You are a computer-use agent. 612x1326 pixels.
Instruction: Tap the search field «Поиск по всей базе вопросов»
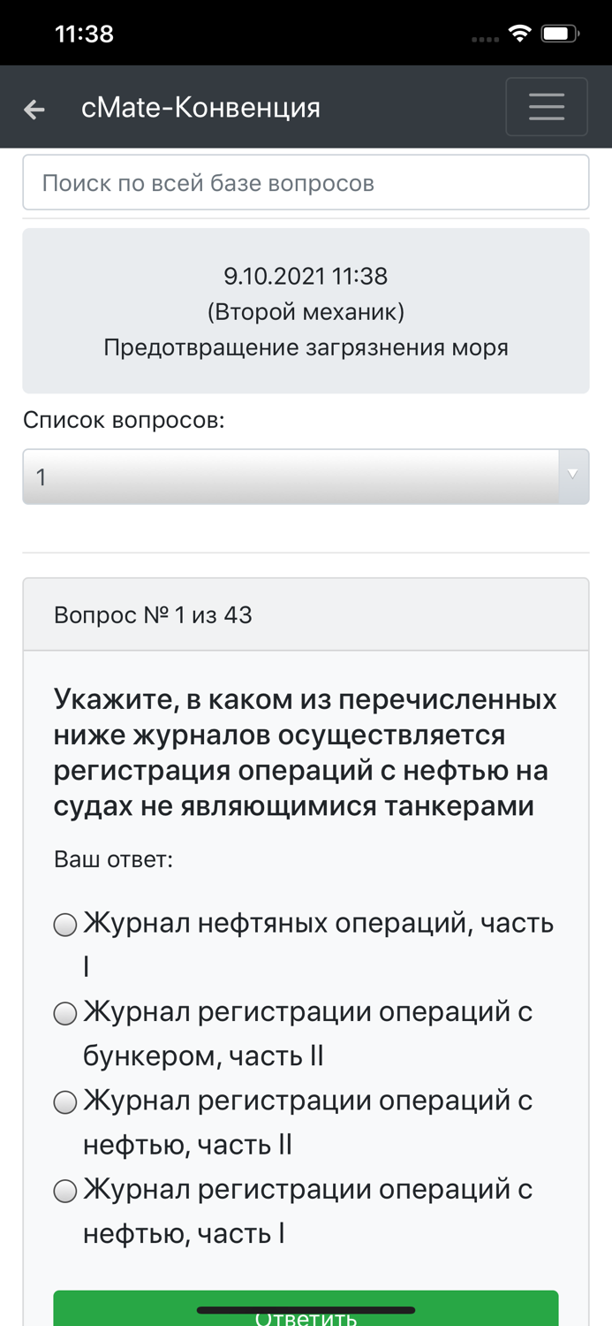point(306,181)
